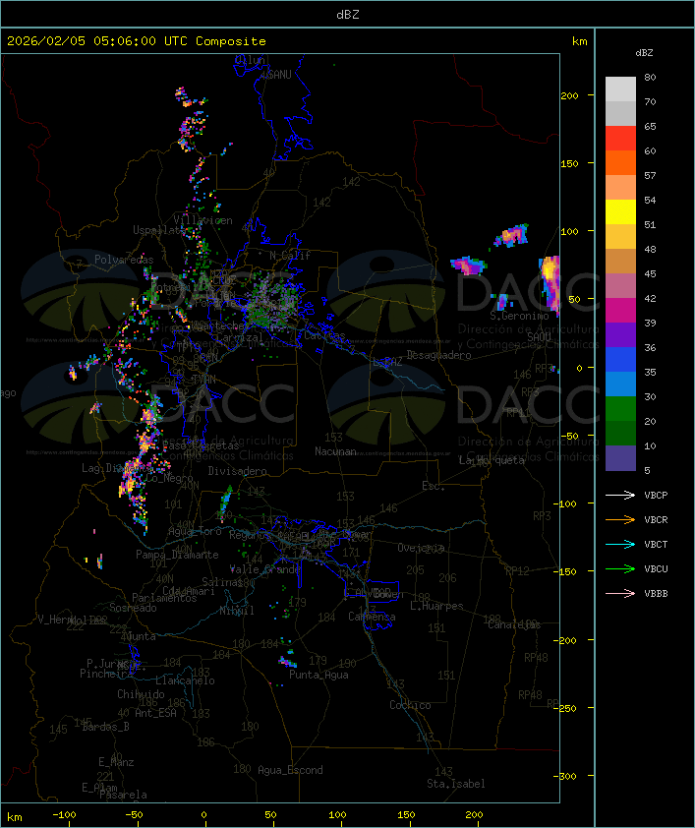
Task: Click the dBZ heading above the color scale
Action: tap(644, 53)
